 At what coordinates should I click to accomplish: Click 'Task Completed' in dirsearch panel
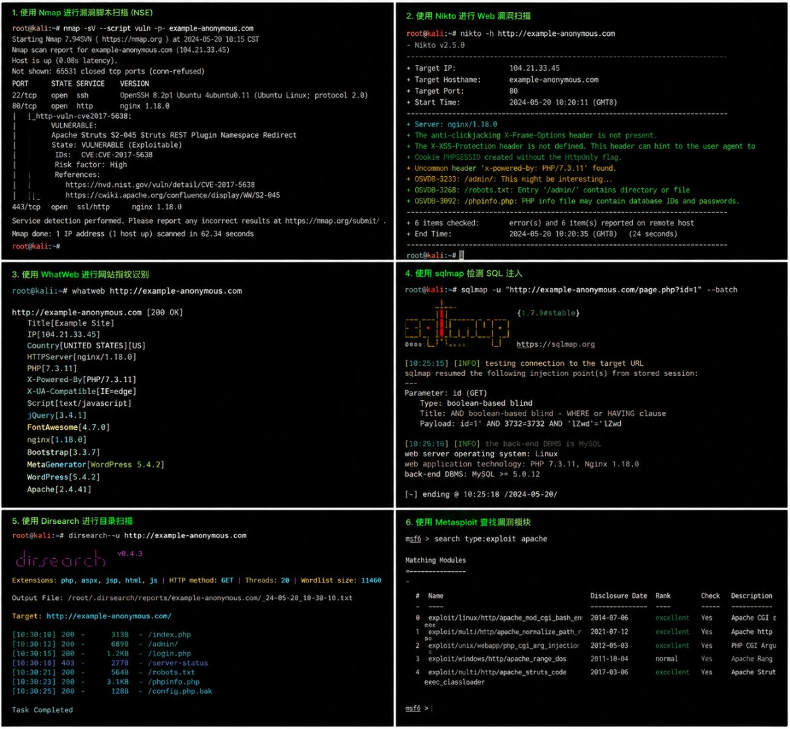click(x=43, y=710)
